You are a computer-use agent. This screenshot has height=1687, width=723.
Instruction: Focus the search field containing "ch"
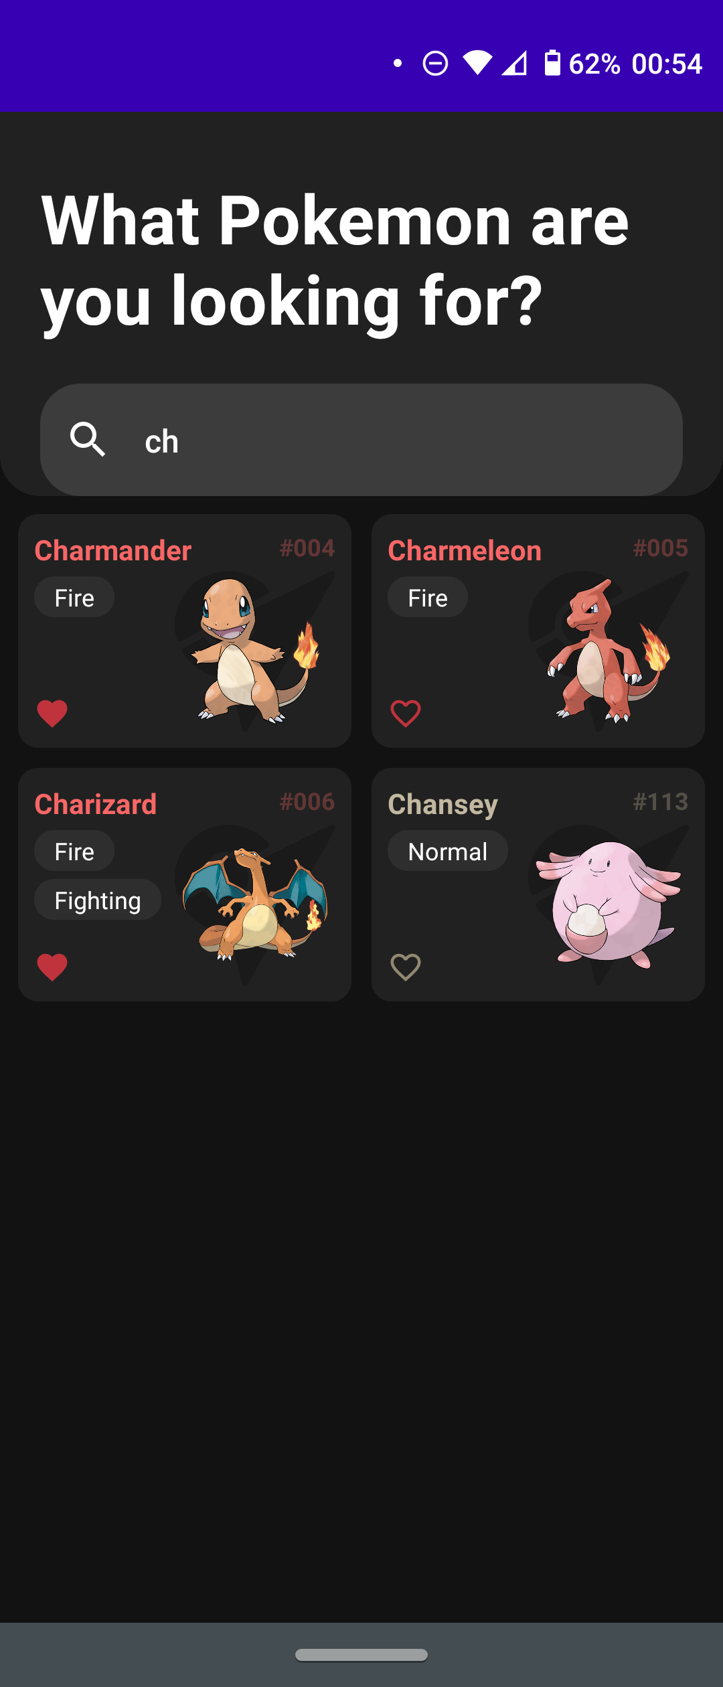pyautogui.click(x=361, y=440)
